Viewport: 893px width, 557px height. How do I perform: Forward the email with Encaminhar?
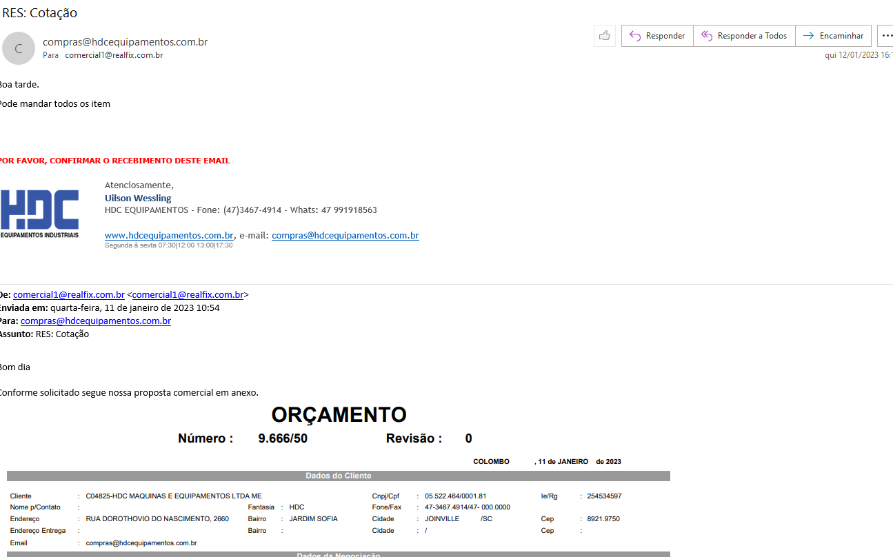coord(833,36)
